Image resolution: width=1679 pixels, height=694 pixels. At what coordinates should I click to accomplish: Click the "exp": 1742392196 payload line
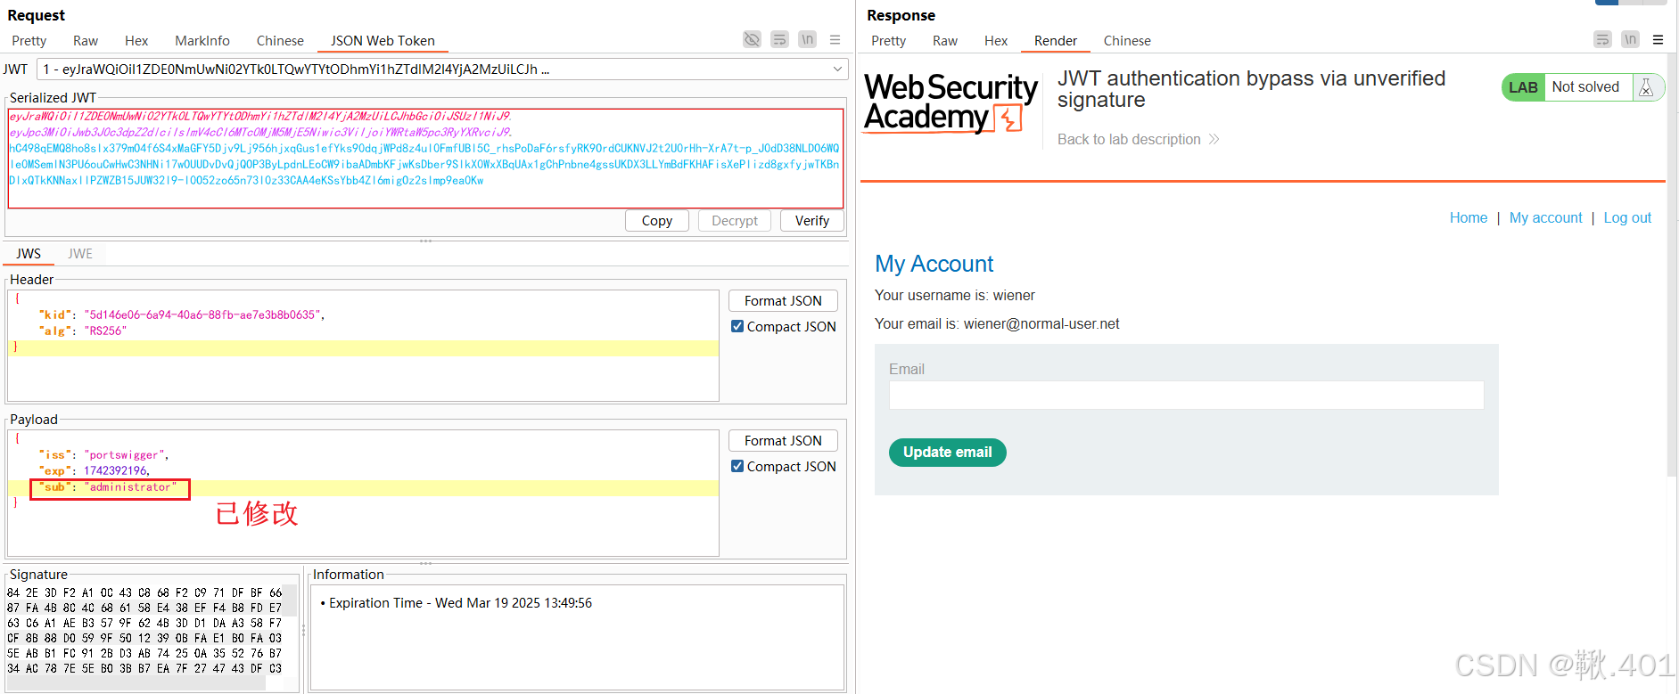click(94, 470)
